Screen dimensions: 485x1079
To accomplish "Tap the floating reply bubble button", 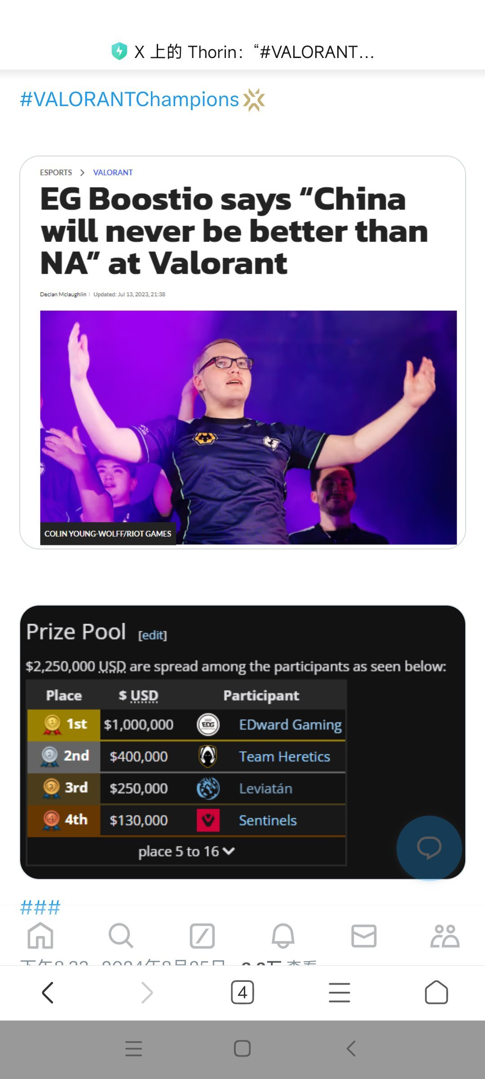I will coord(429,848).
